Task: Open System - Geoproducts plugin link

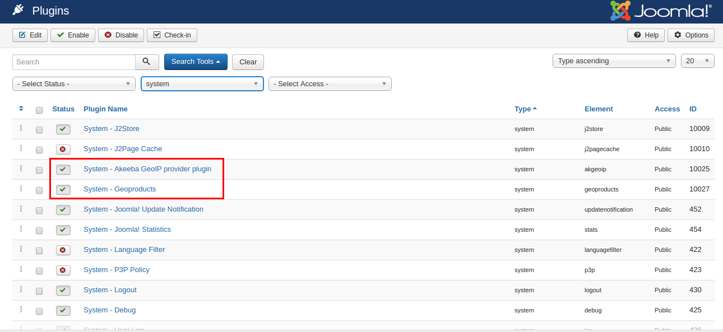Action: (120, 189)
